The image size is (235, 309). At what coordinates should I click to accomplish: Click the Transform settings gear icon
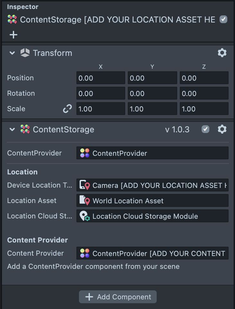222,53
